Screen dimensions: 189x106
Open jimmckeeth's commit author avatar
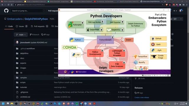(17, 42)
